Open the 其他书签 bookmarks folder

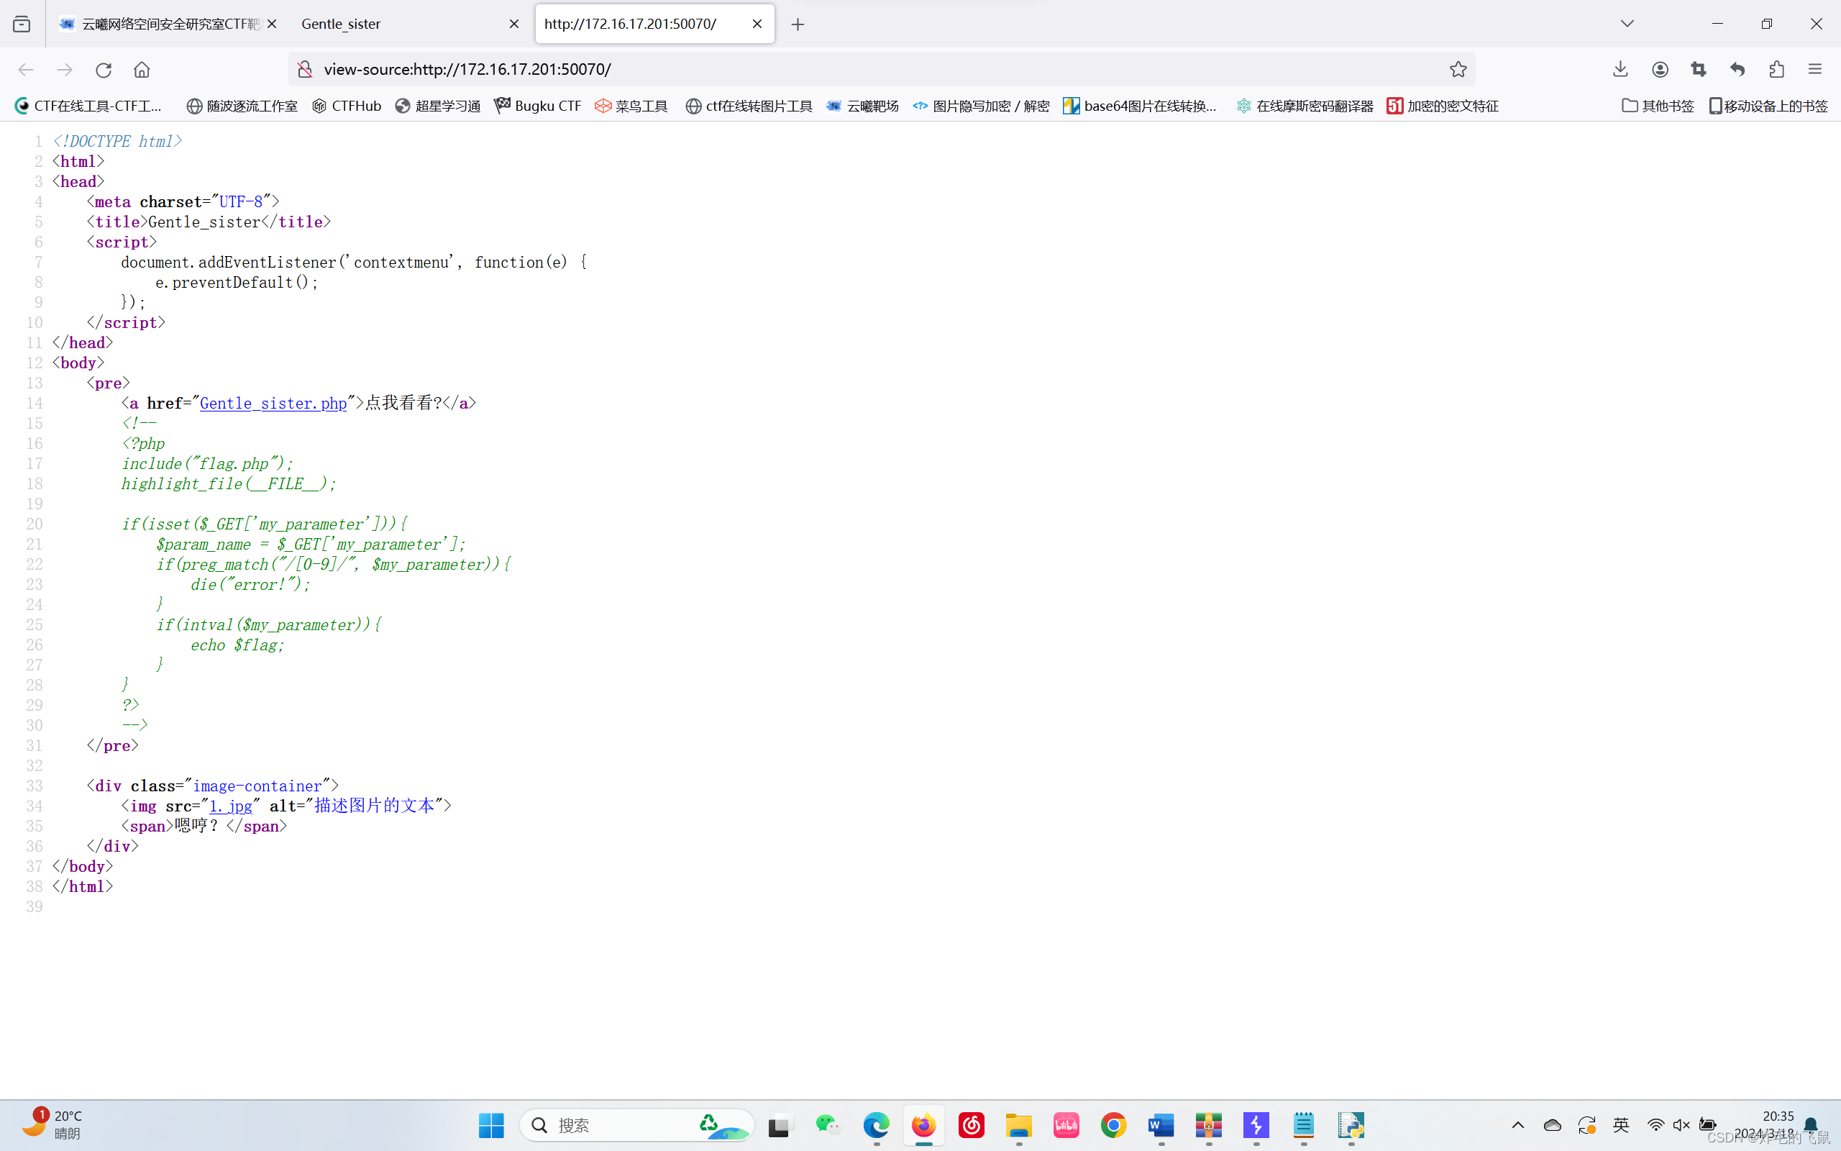(1658, 106)
